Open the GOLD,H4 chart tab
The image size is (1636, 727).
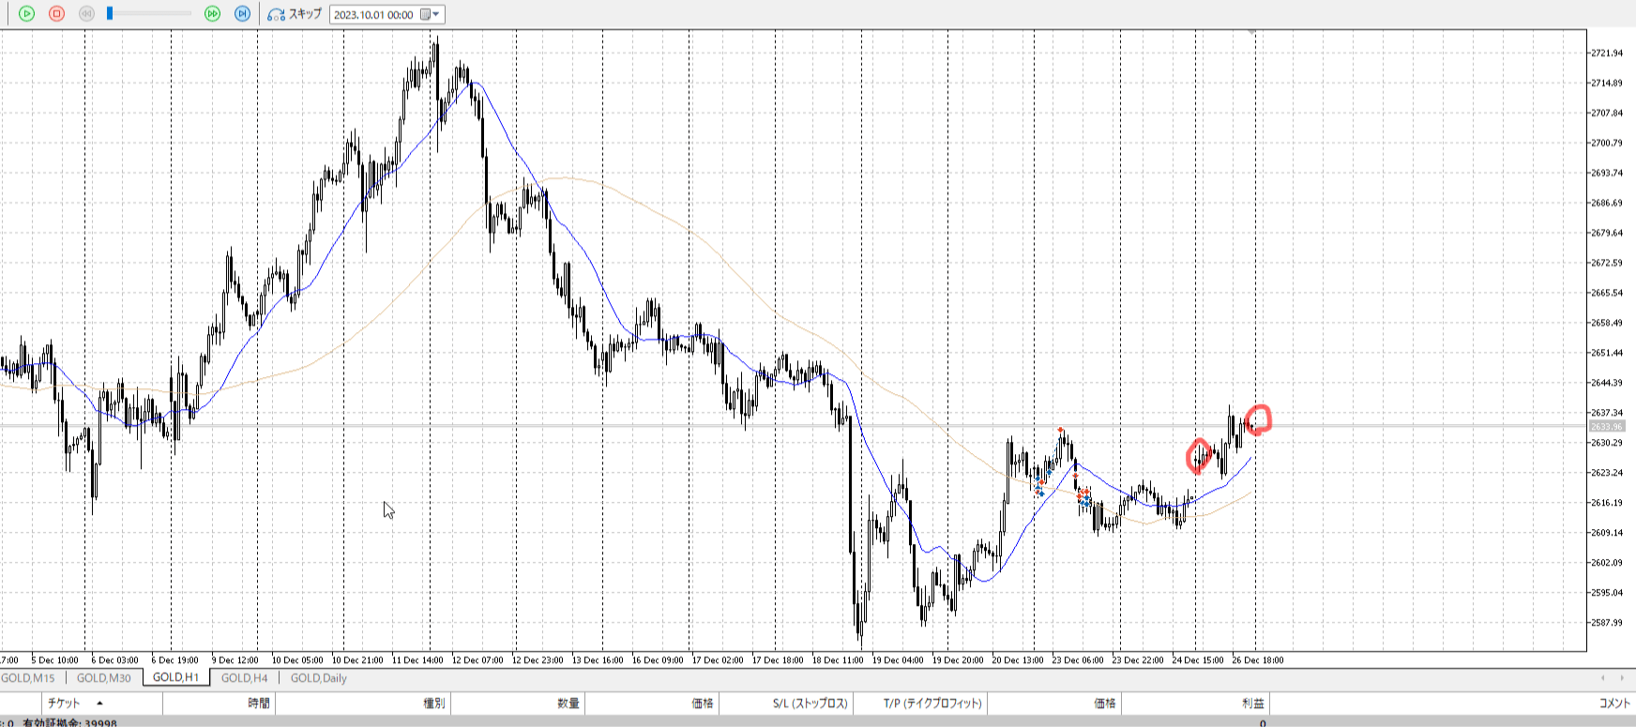[244, 678]
